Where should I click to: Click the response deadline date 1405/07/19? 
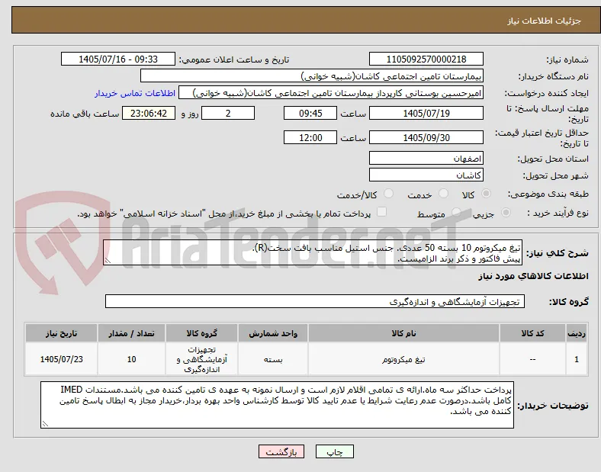[426, 114]
